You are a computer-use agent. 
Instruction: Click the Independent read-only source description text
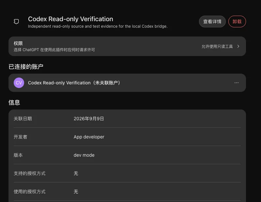[x=98, y=26]
